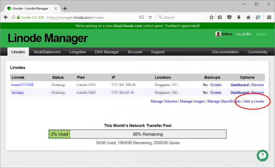
Task: Open the Manage Volumes link
Action: [164, 101]
